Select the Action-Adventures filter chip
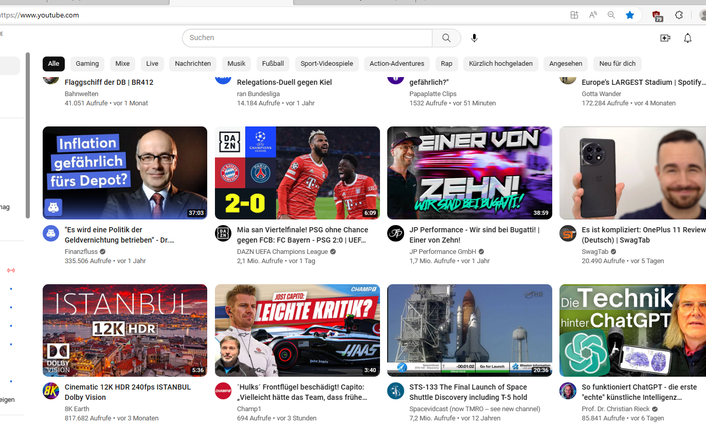Screen dimensions: 706x424 point(397,64)
